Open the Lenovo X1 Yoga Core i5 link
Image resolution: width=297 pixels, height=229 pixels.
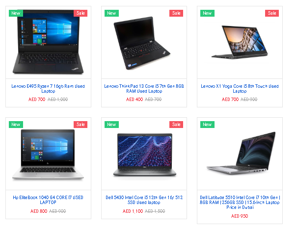pyautogui.click(x=240, y=89)
